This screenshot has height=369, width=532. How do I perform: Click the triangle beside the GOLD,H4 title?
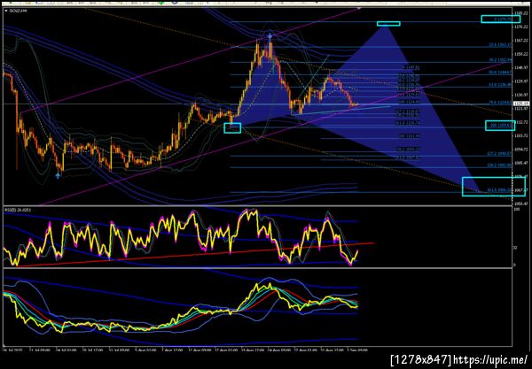6,11
